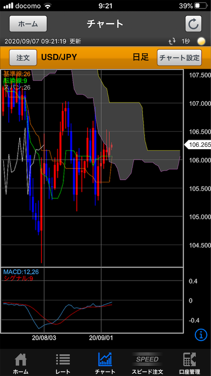Select the 1秒 update interval text
Image resolution: width=211 pixels, height=376 pixels.
pos(186,41)
